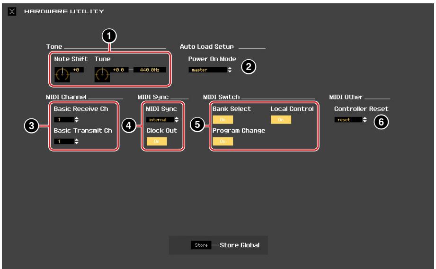Viewport: 436px width, 269px height.
Task: Open the MIDI Sync internal dropdown
Action: pyautogui.click(x=160, y=120)
